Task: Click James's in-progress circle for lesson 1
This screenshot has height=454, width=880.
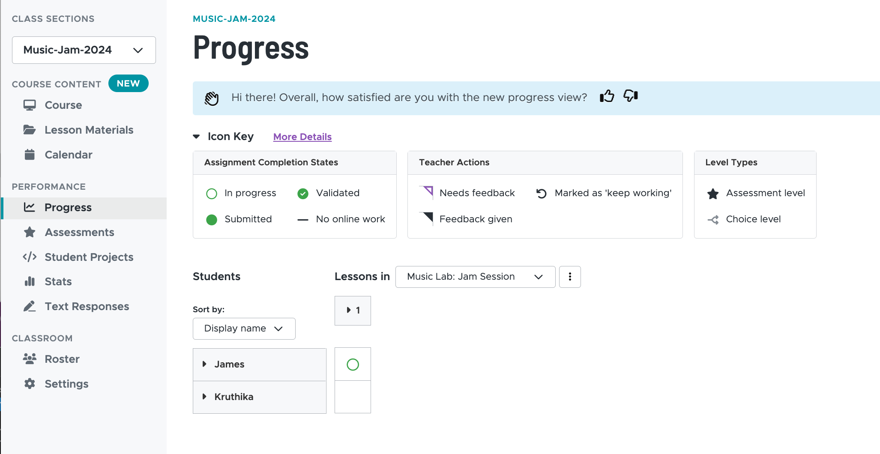Action: [353, 364]
